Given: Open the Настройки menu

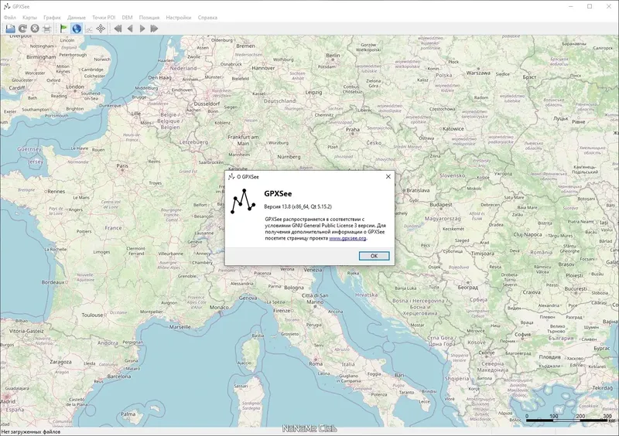Looking at the screenshot, I should [179, 17].
